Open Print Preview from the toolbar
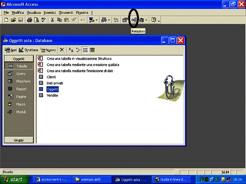This screenshot has height=184, width=246. coord(36,20)
